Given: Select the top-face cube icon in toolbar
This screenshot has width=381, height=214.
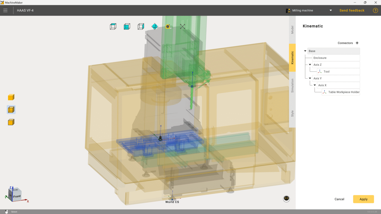Looking at the screenshot, I should [x=113, y=26].
